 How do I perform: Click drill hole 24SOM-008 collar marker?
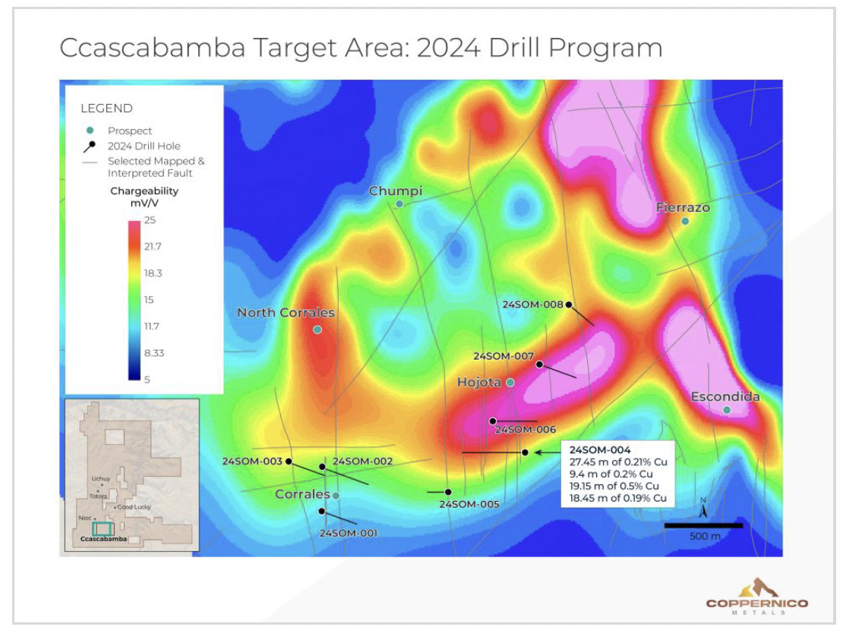click(569, 304)
